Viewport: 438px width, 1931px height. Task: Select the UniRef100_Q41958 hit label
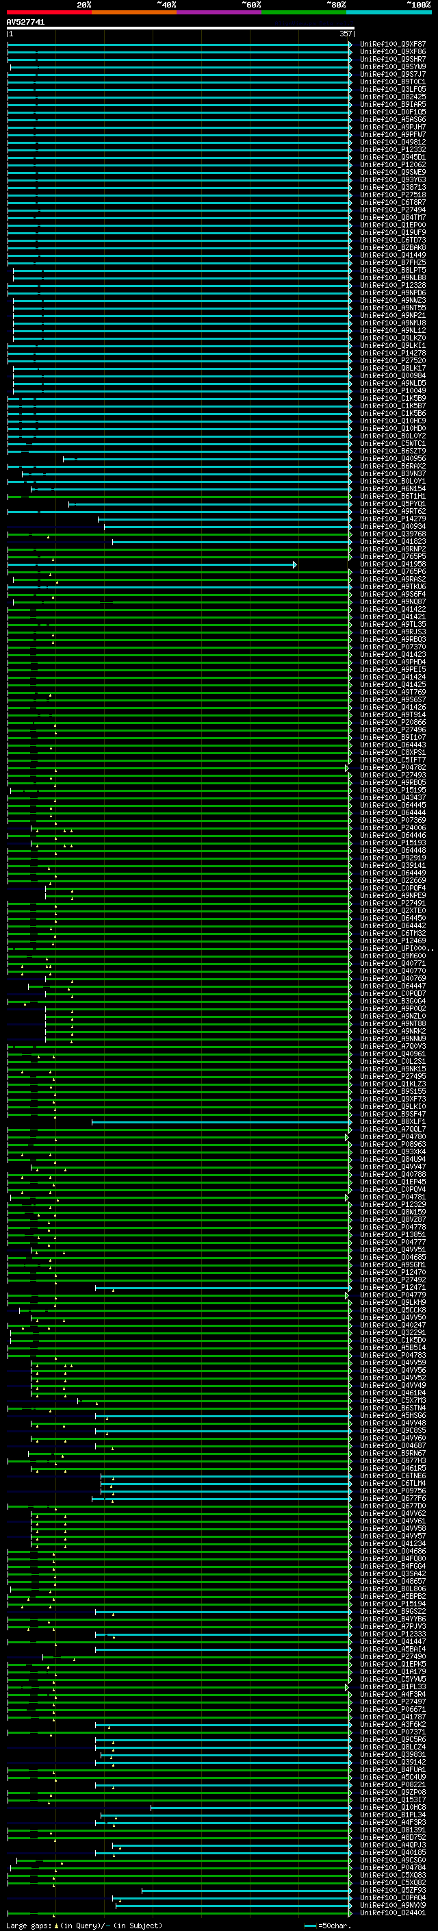(393, 564)
